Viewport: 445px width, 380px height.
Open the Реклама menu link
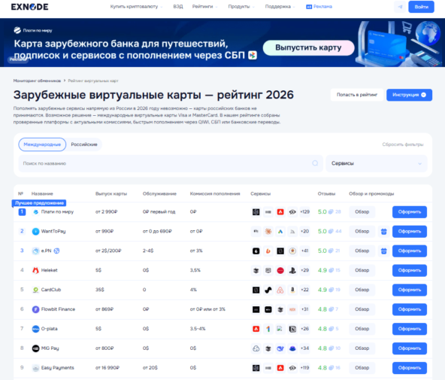click(x=319, y=7)
